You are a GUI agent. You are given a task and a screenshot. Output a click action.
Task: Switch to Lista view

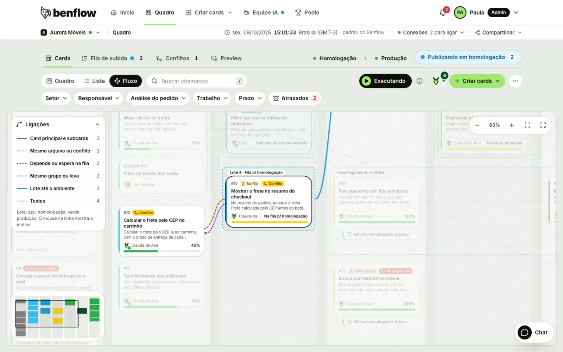tap(94, 81)
